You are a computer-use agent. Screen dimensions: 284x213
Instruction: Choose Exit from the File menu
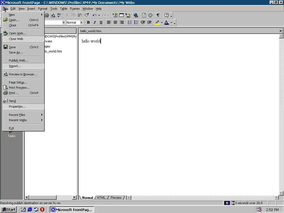(x=24, y=128)
